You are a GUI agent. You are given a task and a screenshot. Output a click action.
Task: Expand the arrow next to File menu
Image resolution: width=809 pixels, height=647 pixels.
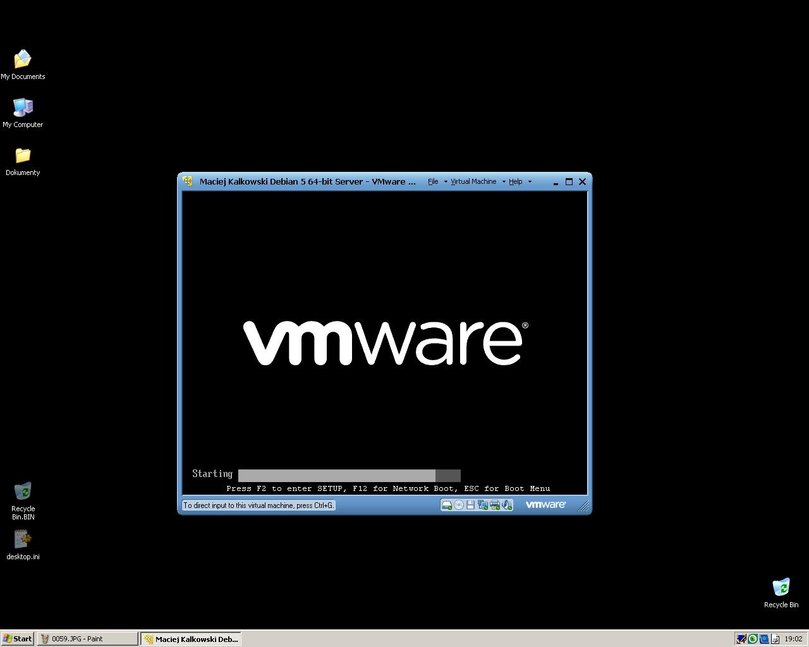445,182
